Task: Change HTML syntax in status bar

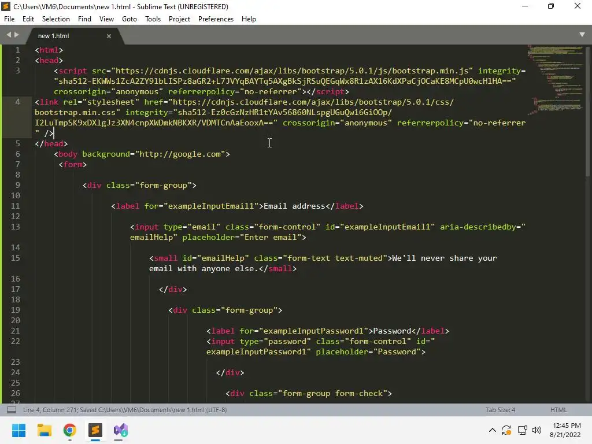Action: pos(558,410)
